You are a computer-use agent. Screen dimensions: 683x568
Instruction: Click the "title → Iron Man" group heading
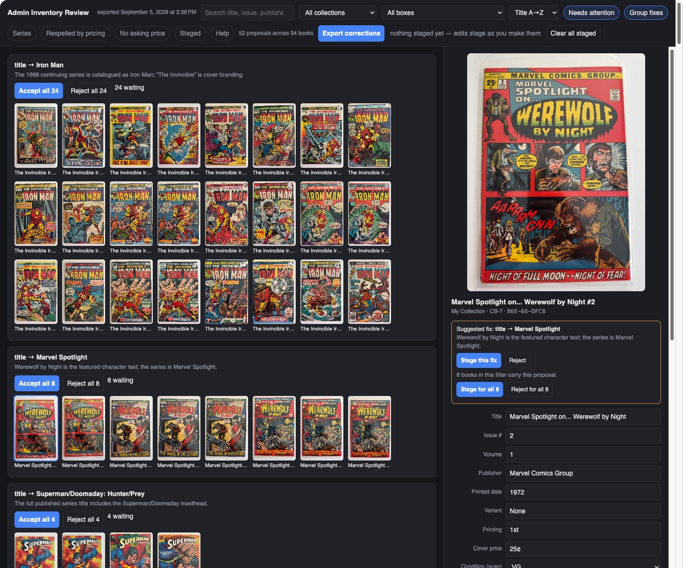tap(39, 65)
